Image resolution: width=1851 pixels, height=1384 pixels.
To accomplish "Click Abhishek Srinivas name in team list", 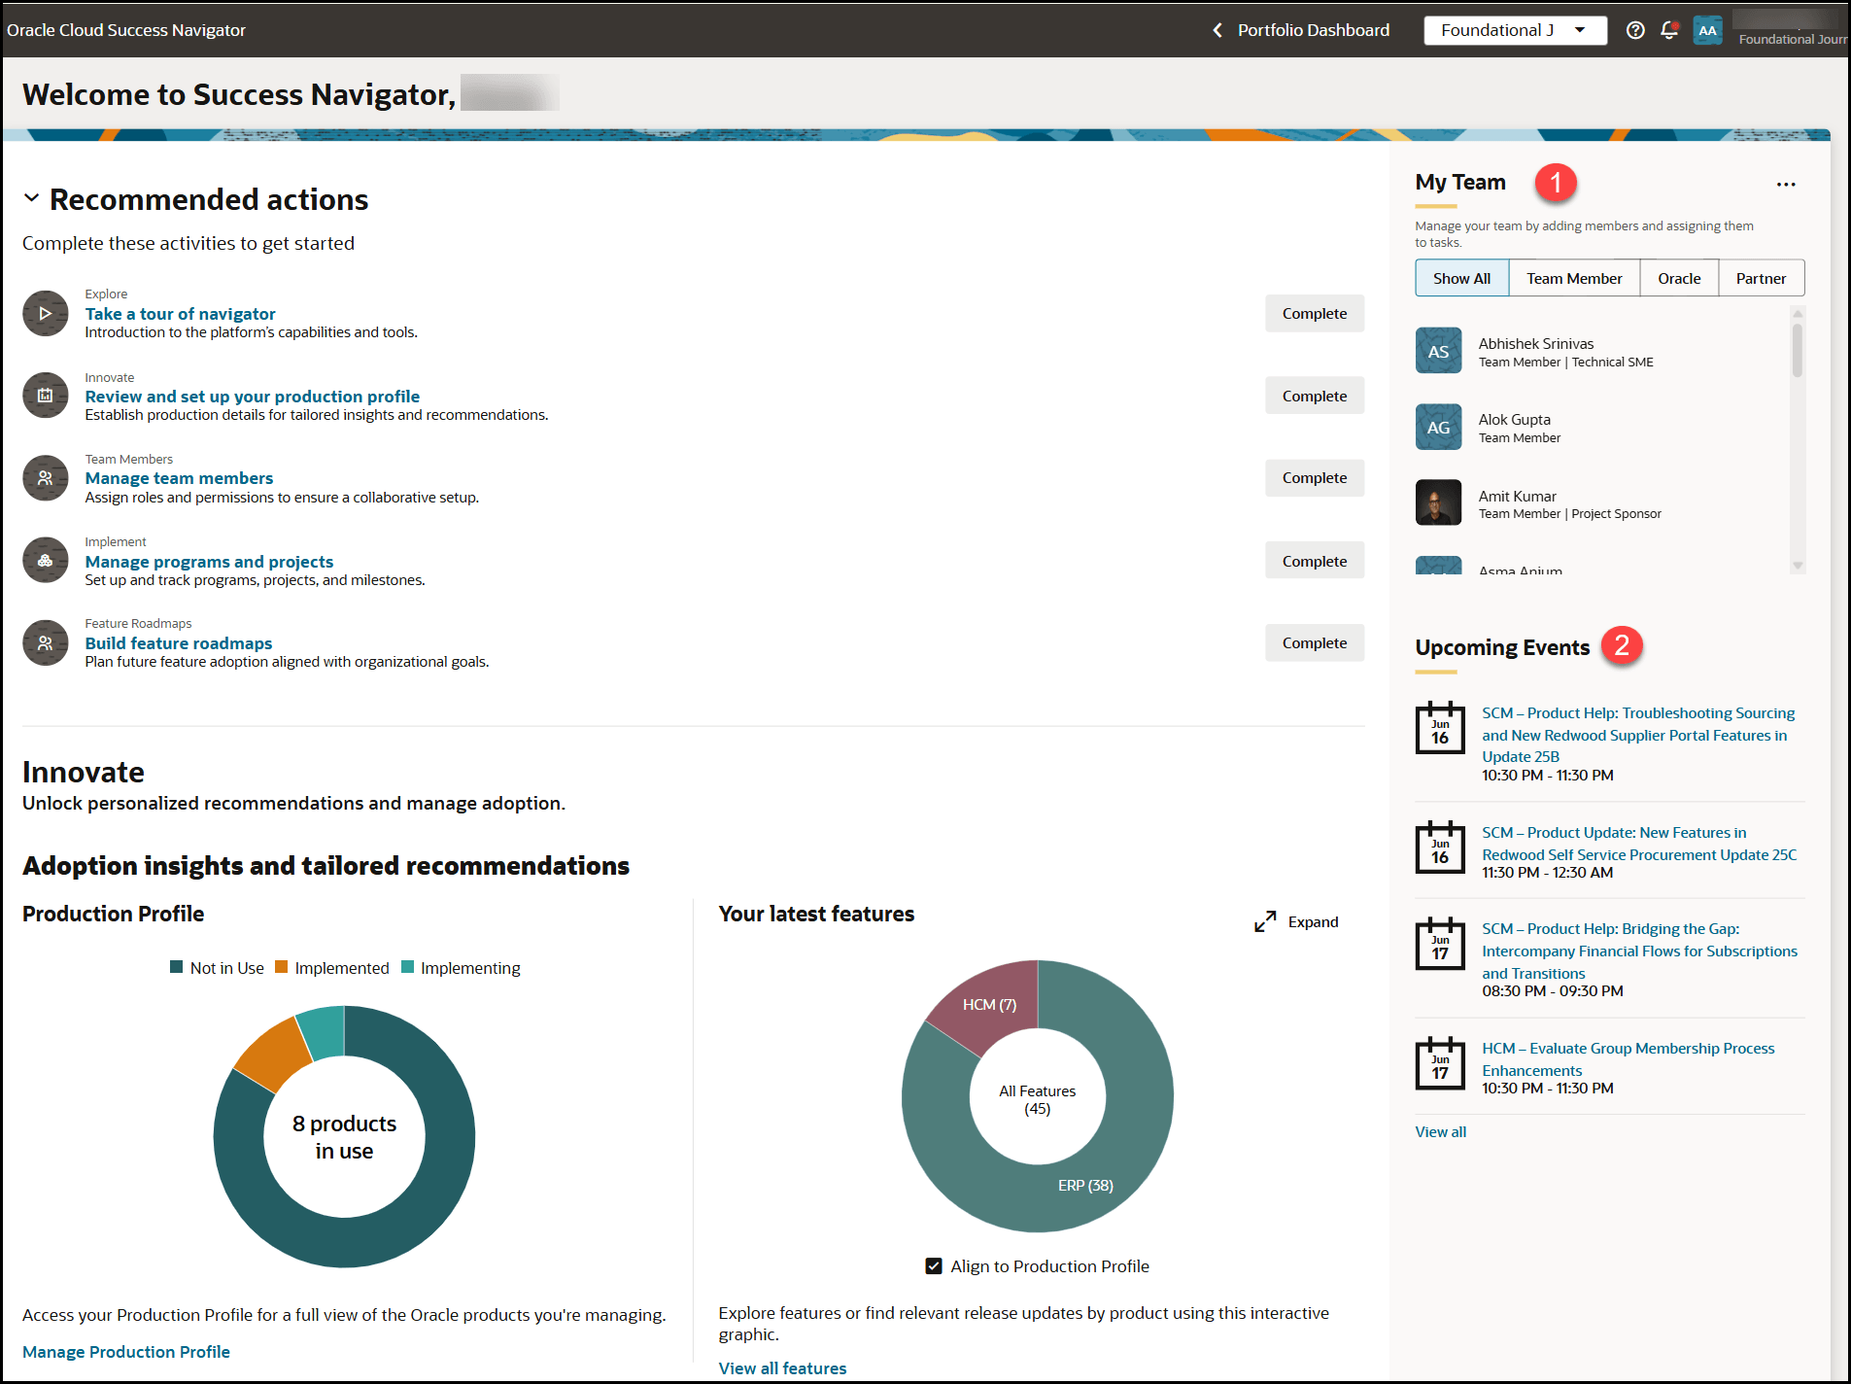I will click(x=1536, y=343).
